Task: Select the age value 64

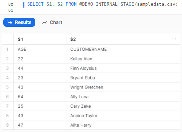Action: pyautogui.click(x=40, y=97)
